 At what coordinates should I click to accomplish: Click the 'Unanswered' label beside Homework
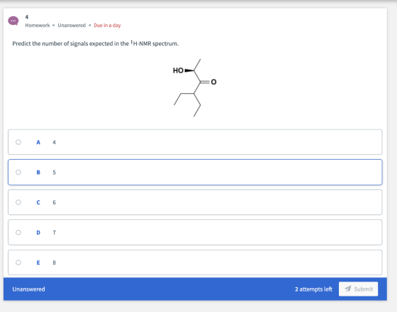point(72,25)
